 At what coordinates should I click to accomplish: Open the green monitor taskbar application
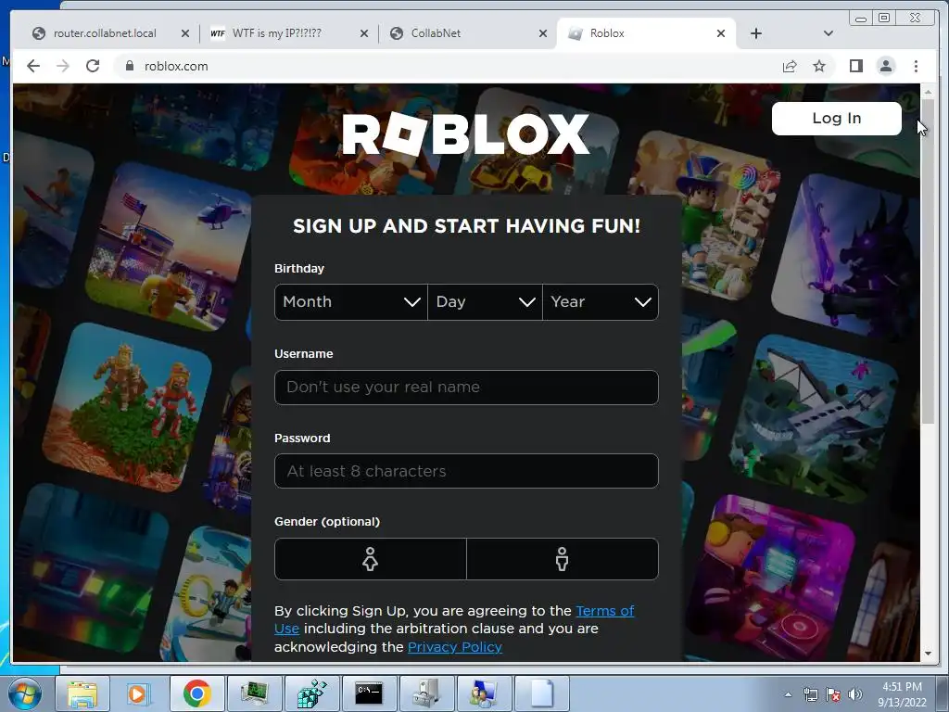[x=254, y=693]
